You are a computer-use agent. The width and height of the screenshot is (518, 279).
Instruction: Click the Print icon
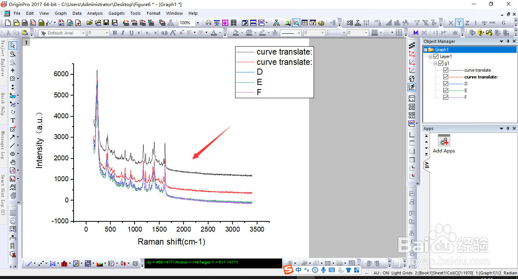pos(208,23)
